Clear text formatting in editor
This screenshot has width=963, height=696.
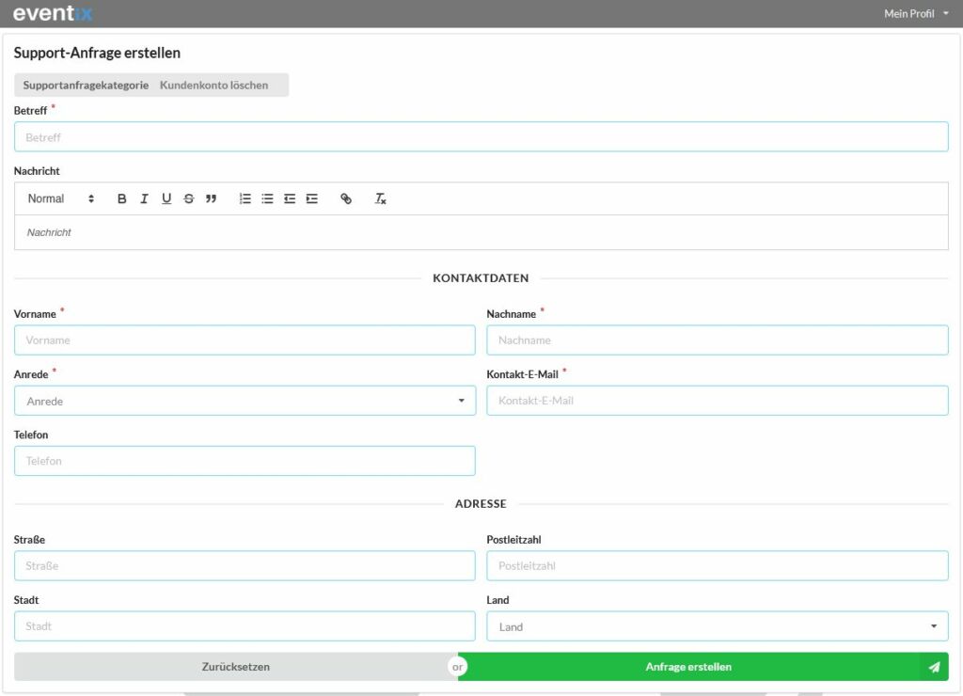pyautogui.click(x=380, y=198)
